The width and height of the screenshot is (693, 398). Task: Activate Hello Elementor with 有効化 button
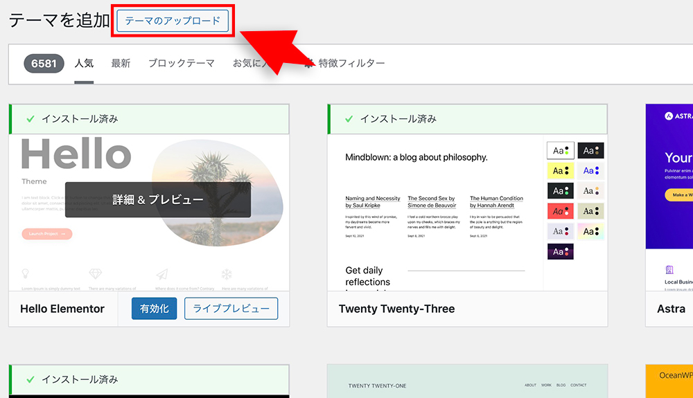(x=155, y=309)
